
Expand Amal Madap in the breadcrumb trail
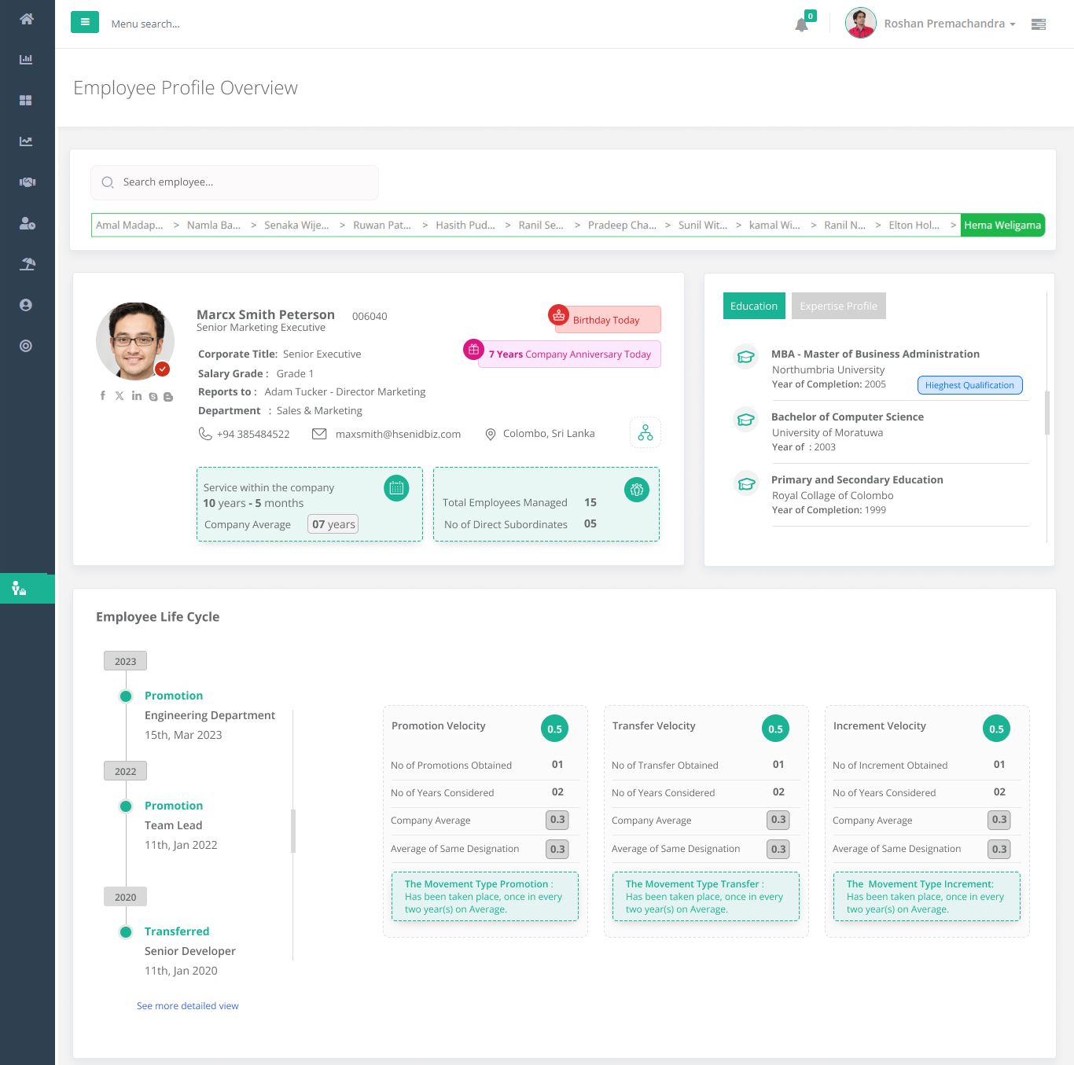[129, 225]
